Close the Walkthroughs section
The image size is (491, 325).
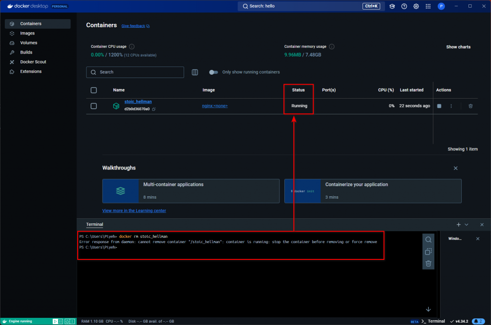(x=456, y=168)
